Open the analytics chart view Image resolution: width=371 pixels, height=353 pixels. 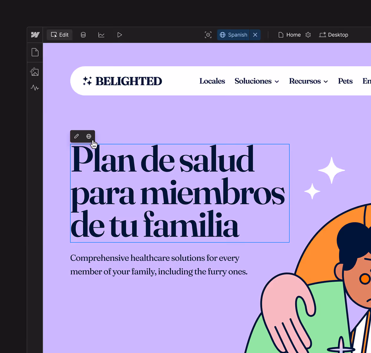coord(101,35)
